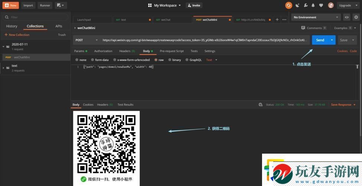Viewport: 362px width, 186px height.
Task: Click the grid icon beside My Workspace
Action: pos(150,5)
